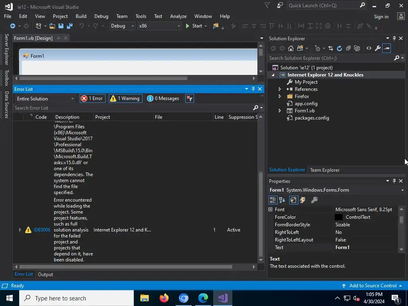Click the View Code icon in Solution Explorer
Image resolution: width=408 pixels, height=306 pixels.
point(369,48)
